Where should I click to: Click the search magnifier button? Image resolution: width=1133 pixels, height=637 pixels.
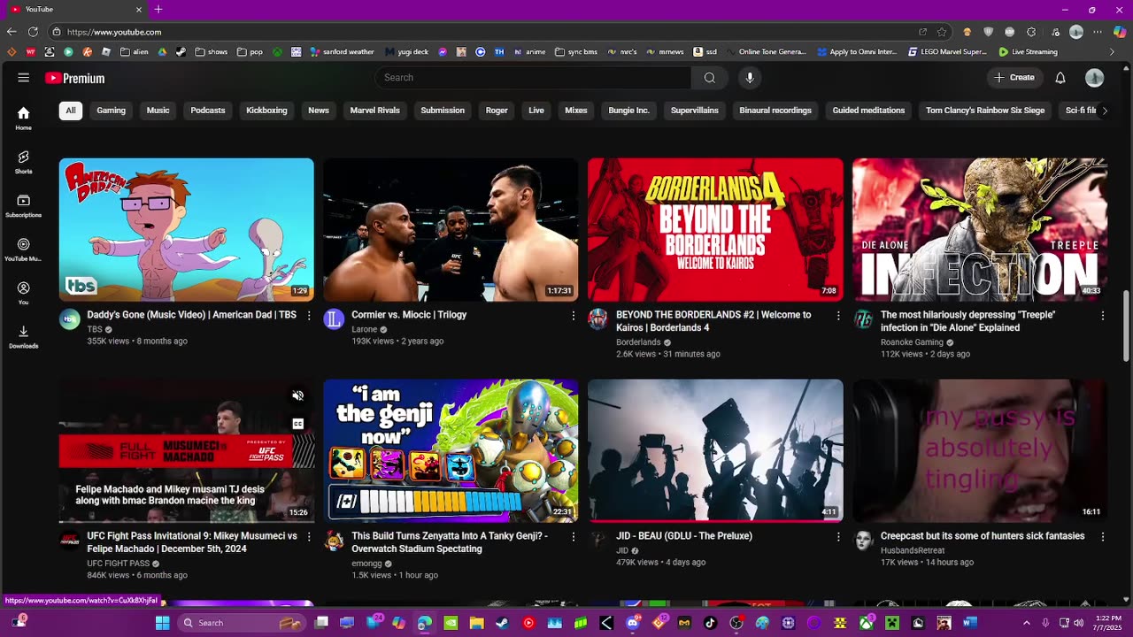709,78
